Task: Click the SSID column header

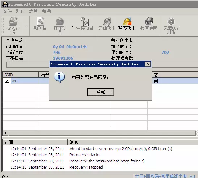Action: coord(21,75)
